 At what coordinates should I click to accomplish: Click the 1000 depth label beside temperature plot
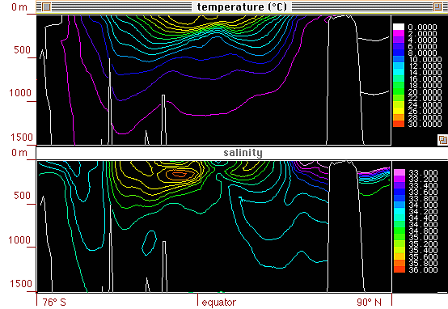click(x=19, y=93)
